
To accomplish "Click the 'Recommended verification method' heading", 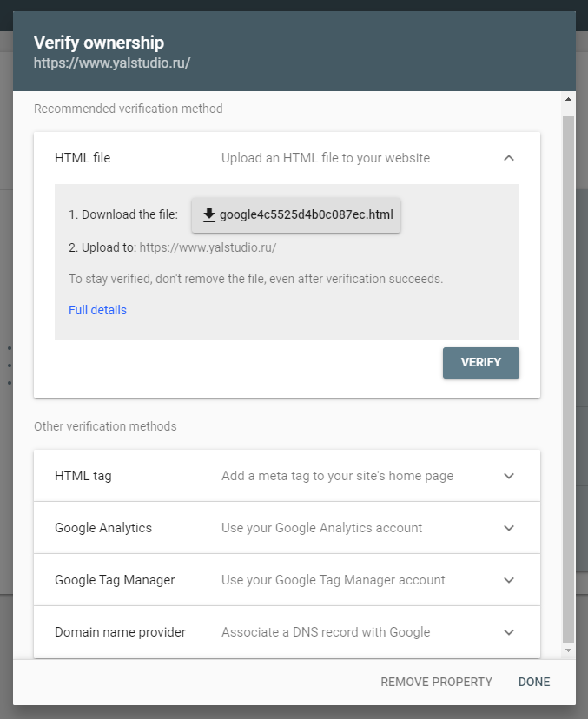I will point(129,109).
